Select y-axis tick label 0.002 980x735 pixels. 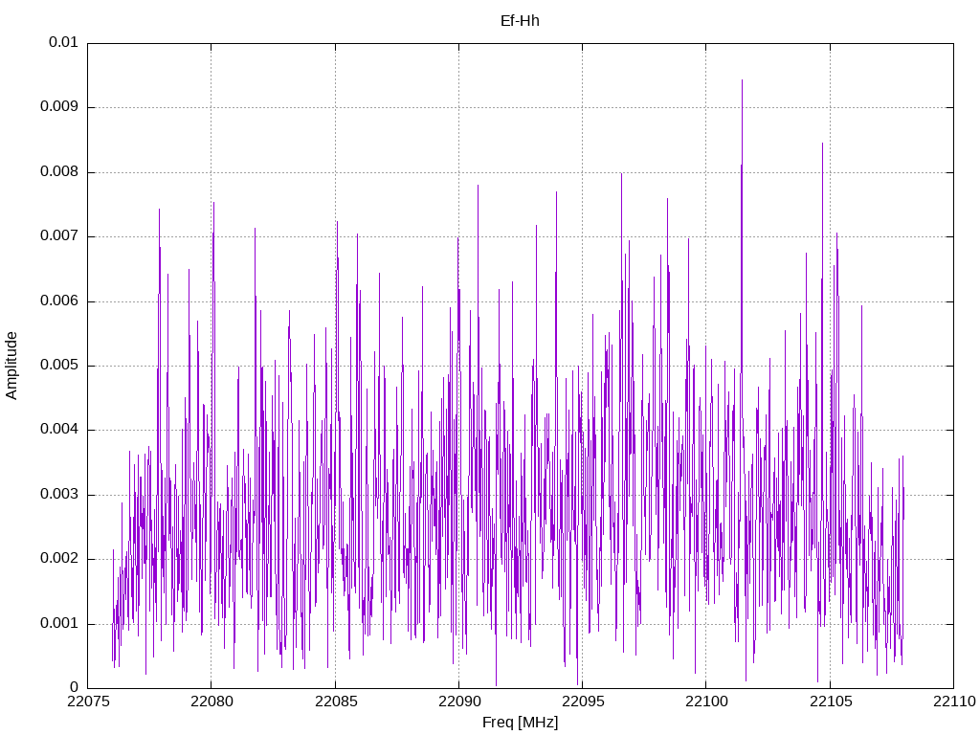tap(59, 559)
